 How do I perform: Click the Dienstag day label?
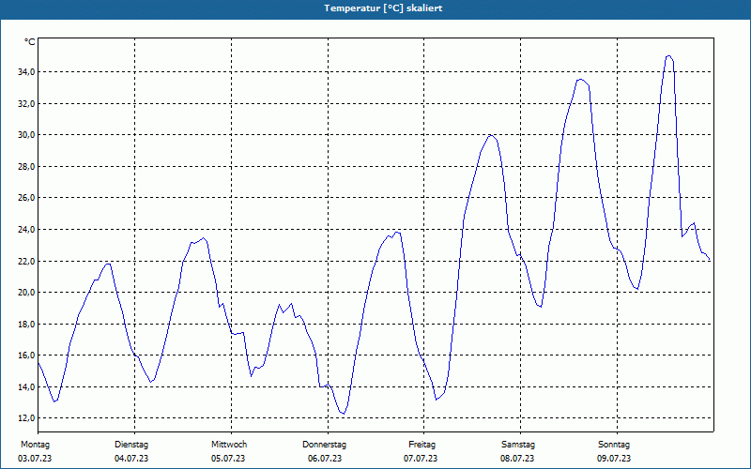click(131, 445)
